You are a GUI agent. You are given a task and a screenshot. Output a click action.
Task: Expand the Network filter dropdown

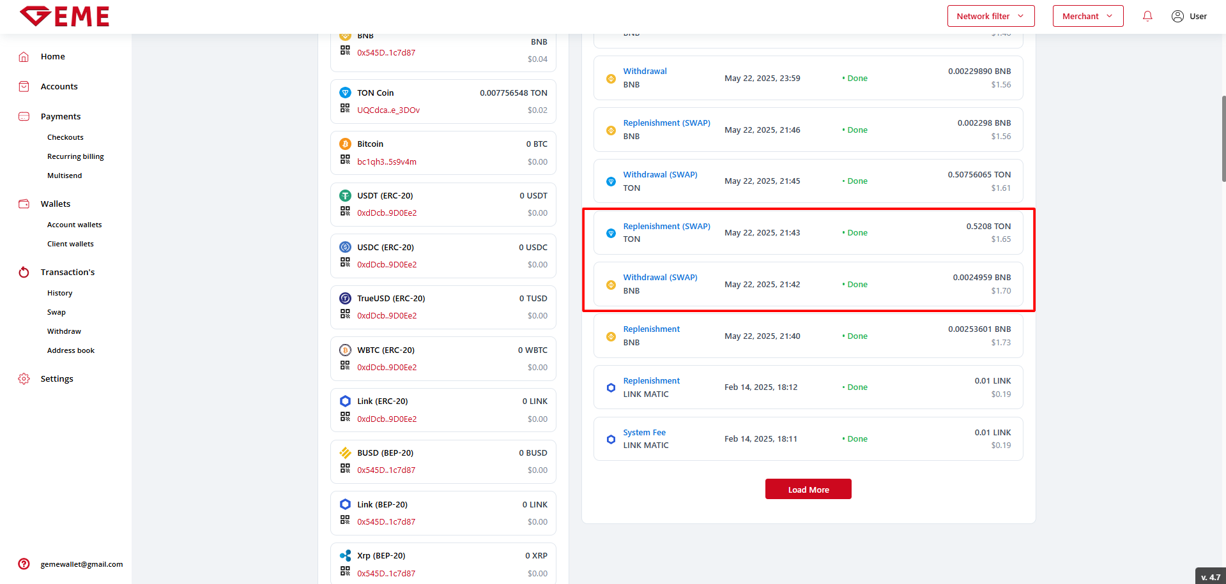(990, 17)
